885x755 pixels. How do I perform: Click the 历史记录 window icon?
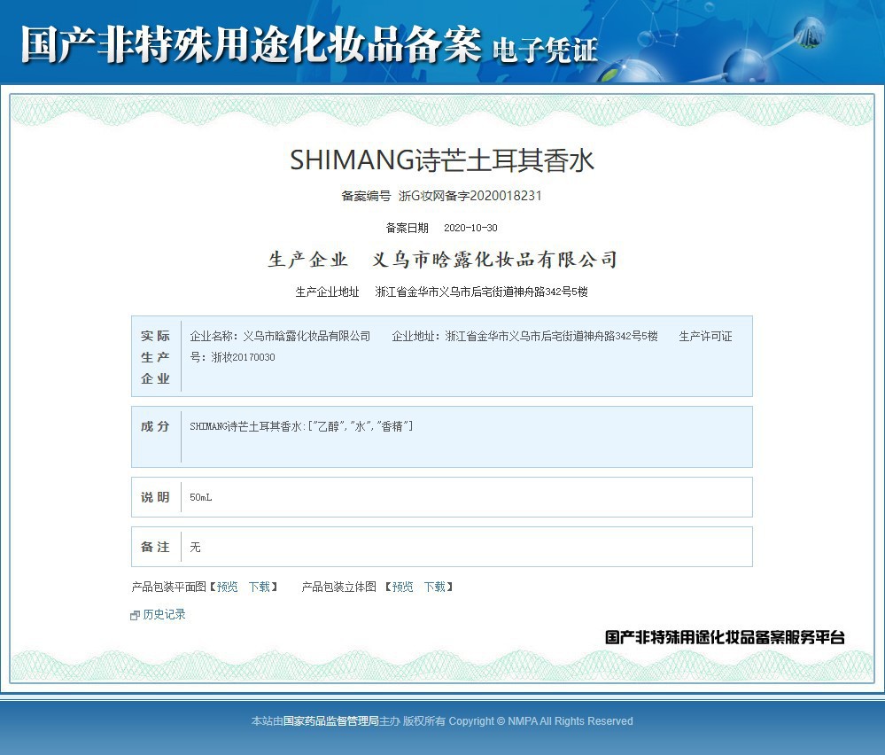click(x=135, y=615)
